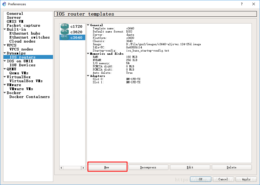Click the c3640 router icon
Viewport: 260px width, 185px height.
pos(65,37)
